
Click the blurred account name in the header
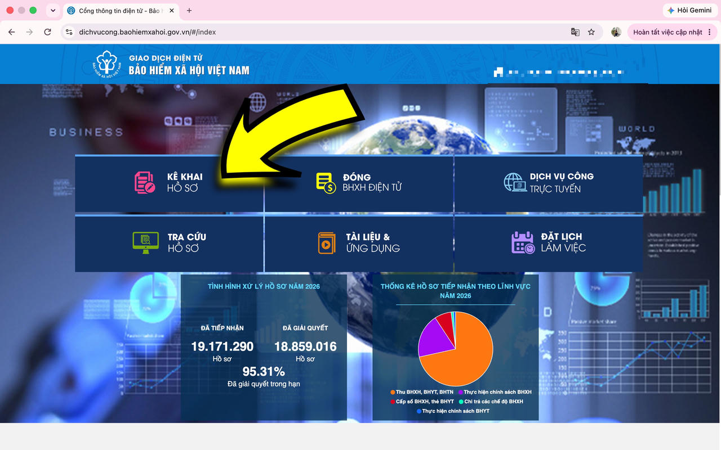[x=559, y=72]
